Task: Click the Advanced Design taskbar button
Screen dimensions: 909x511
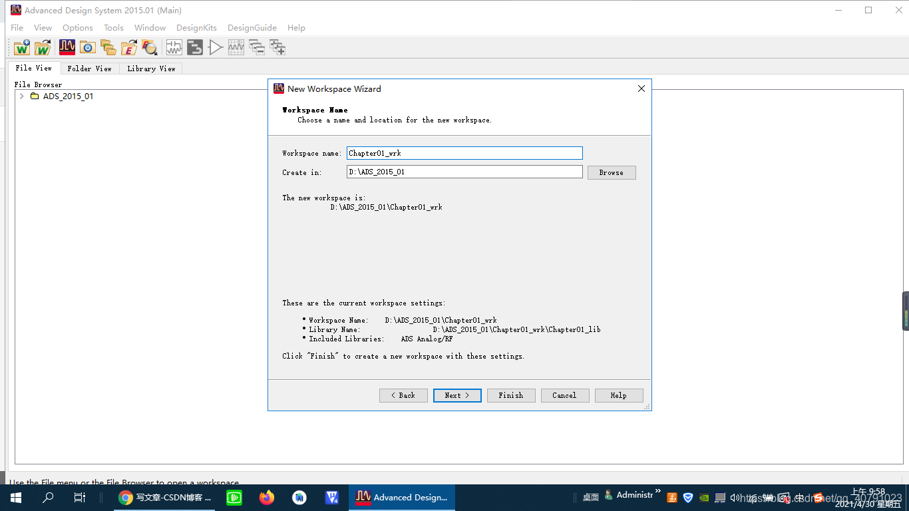Action: (402, 497)
